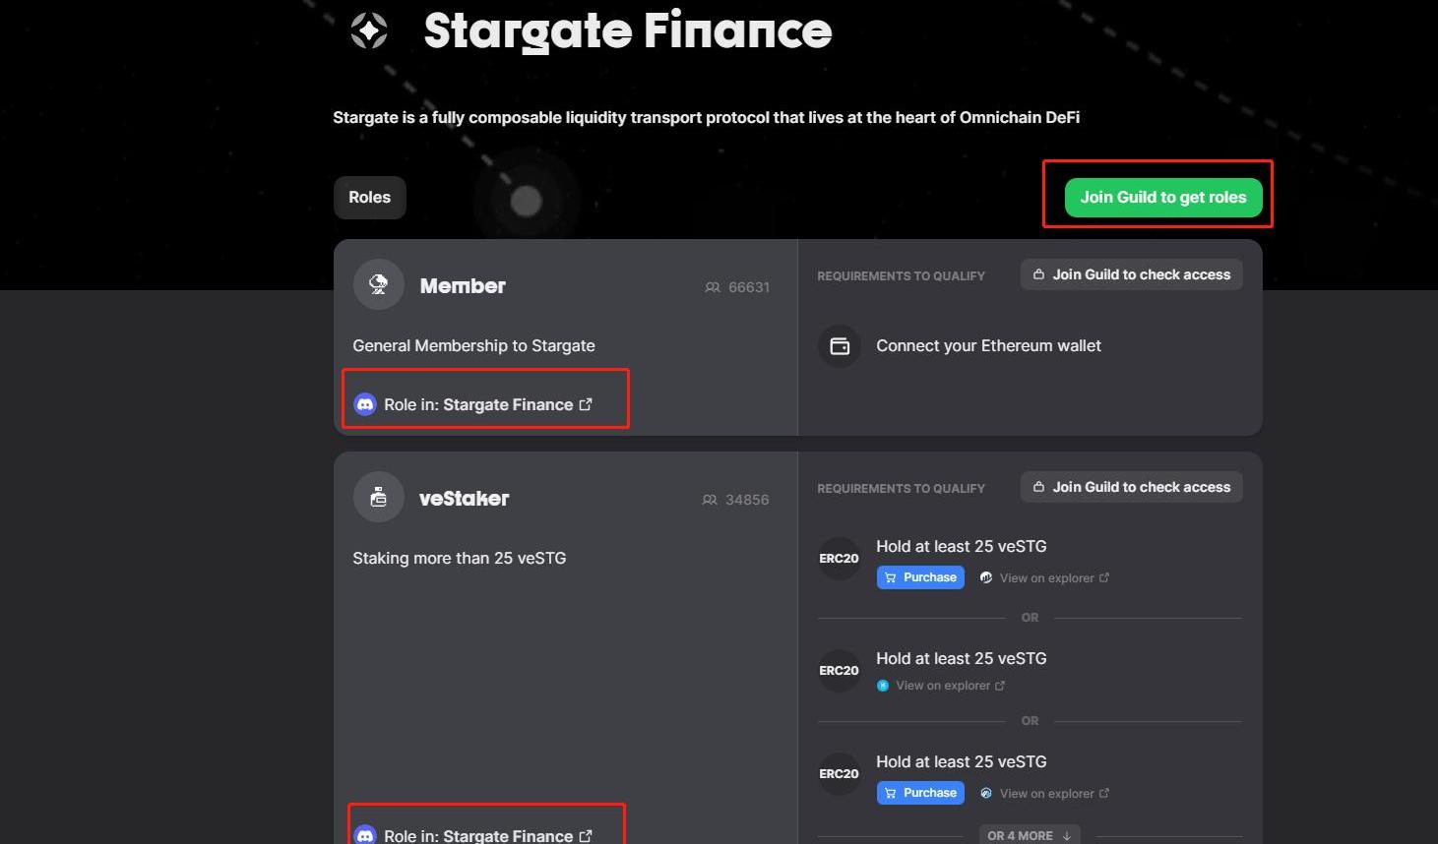This screenshot has width=1438, height=844.
Task: Click the Stargate Finance logo icon
Action: coord(369,30)
